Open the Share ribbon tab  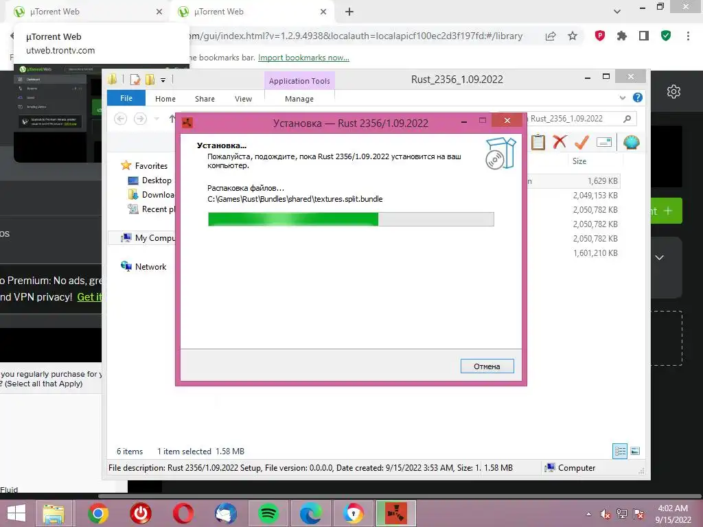click(205, 99)
